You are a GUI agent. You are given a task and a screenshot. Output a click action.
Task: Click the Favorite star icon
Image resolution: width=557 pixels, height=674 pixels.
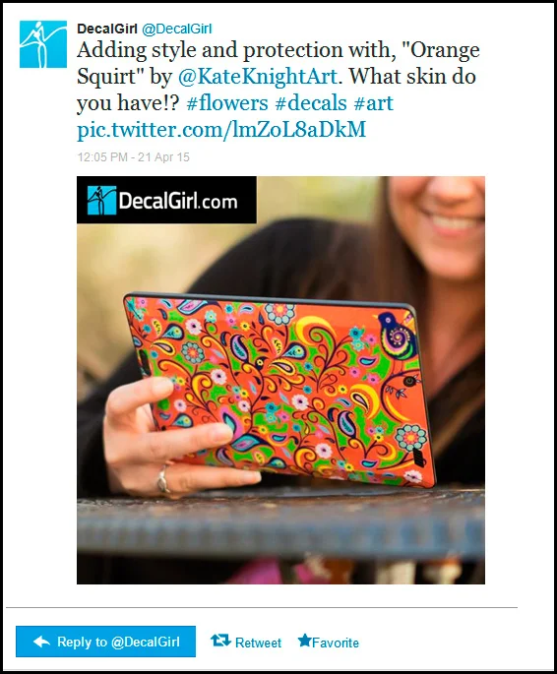[x=304, y=641]
